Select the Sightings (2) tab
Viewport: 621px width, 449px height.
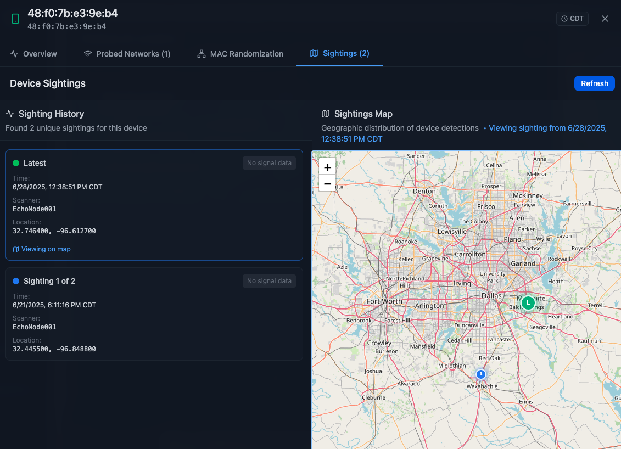tap(339, 53)
